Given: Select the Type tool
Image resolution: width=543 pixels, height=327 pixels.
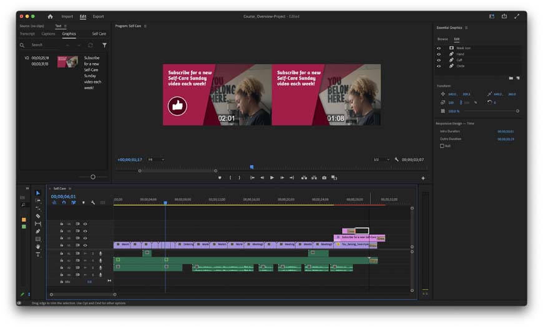Looking at the screenshot, I should pyautogui.click(x=38, y=255).
